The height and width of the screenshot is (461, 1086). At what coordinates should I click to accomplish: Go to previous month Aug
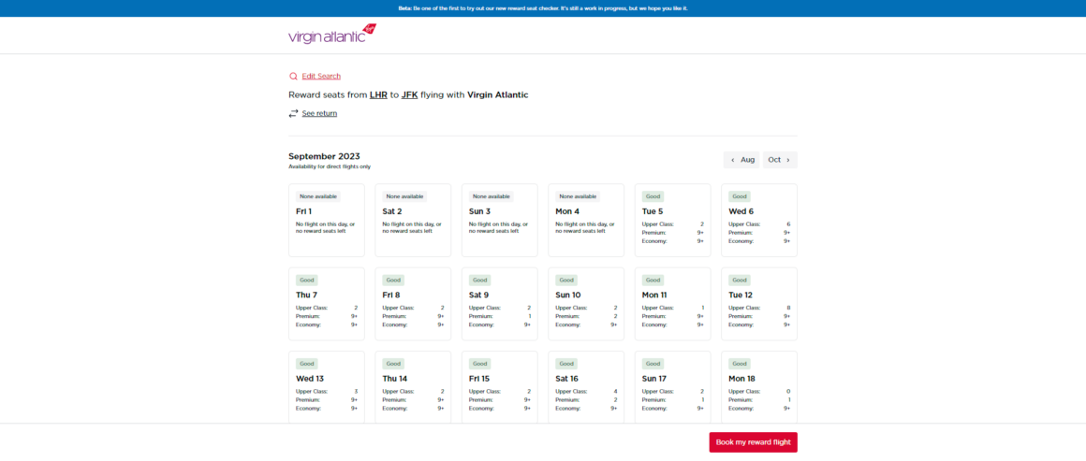pos(741,160)
